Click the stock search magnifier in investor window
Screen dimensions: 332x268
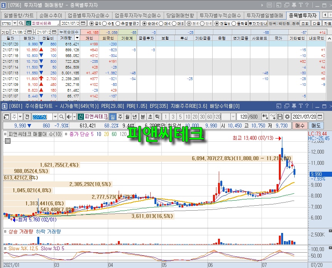(21, 23)
